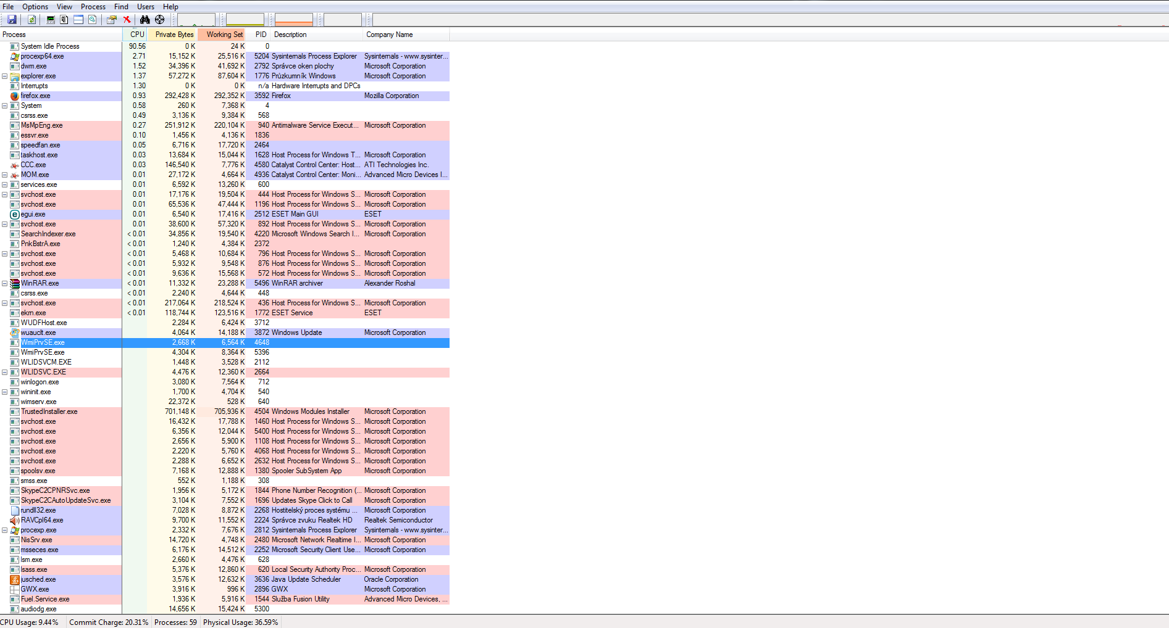Open the View menu
This screenshot has height=628, width=1169.
(x=64, y=7)
